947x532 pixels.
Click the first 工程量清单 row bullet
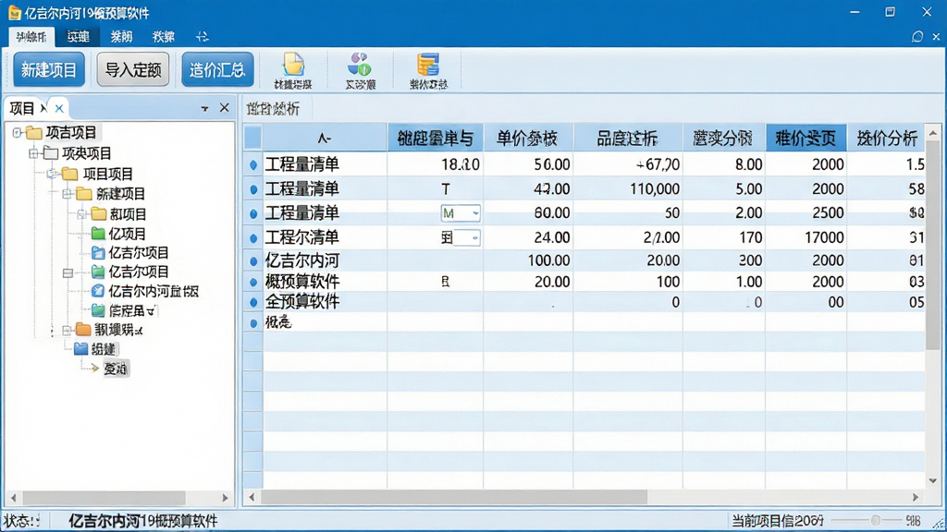pyautogui.click(x=253, y=164)
